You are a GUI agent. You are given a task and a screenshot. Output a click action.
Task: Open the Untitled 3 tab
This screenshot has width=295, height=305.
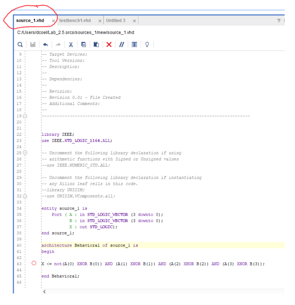[x=116, y=20]
